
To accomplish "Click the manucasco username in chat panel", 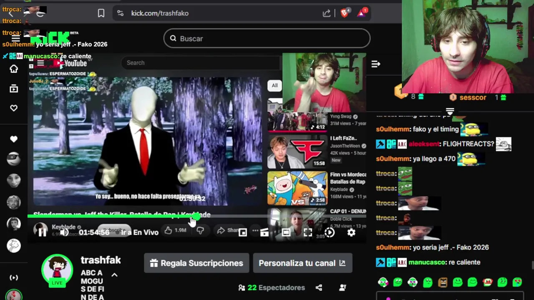I will [x=428, y=262].
